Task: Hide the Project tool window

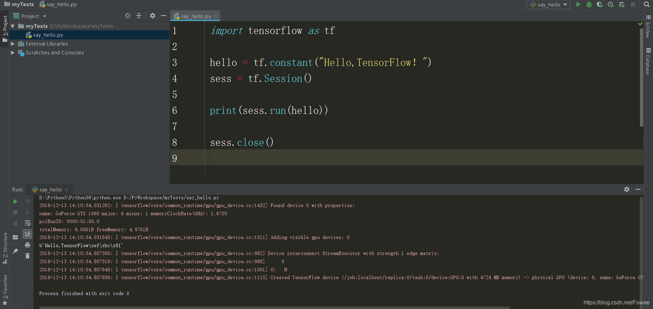Action: [x=164, y=16]
